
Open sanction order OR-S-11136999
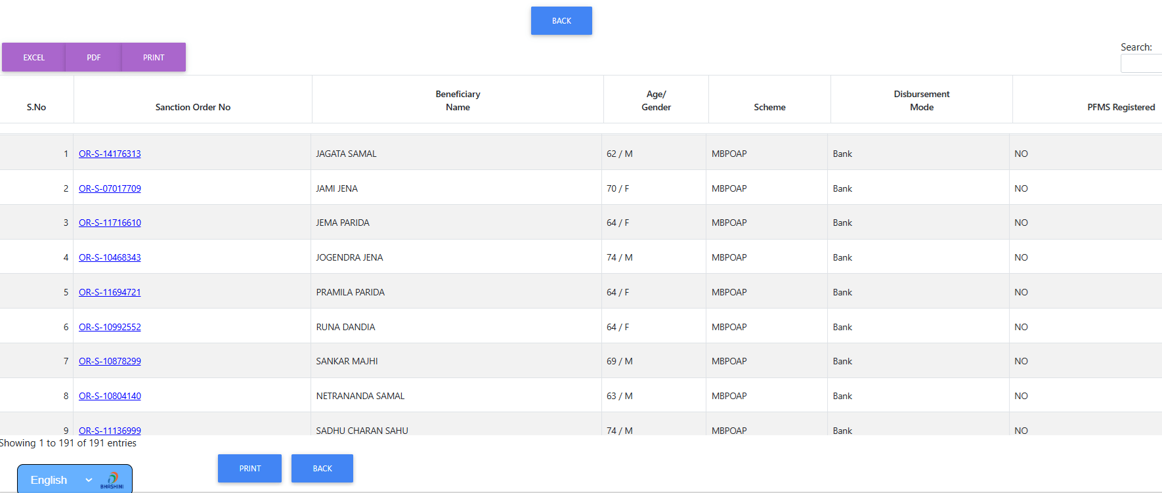point(110,430)
